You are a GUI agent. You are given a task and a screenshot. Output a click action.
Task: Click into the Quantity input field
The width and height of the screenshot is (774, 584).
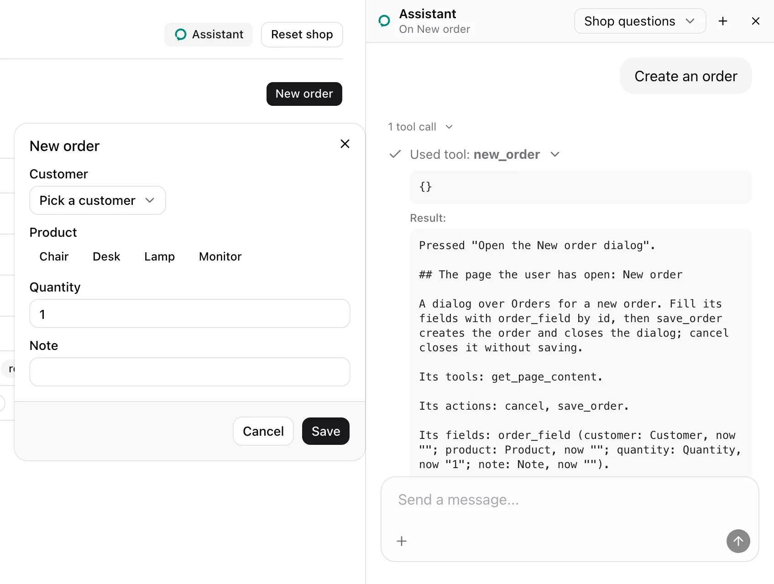point(190,313)
